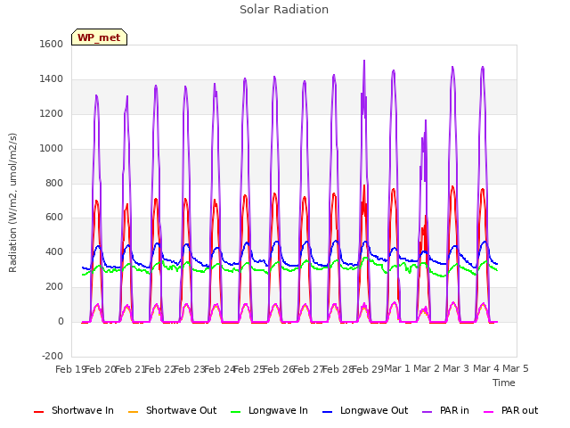Click the orange Shortwave Out legend swatch

[x=134, y=412]
